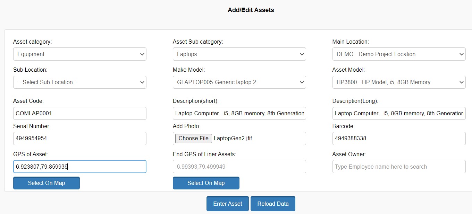This screenshot has height=214, width=472.
Task: Open the Main Location dropdown
Action: [x=399, y=54]
